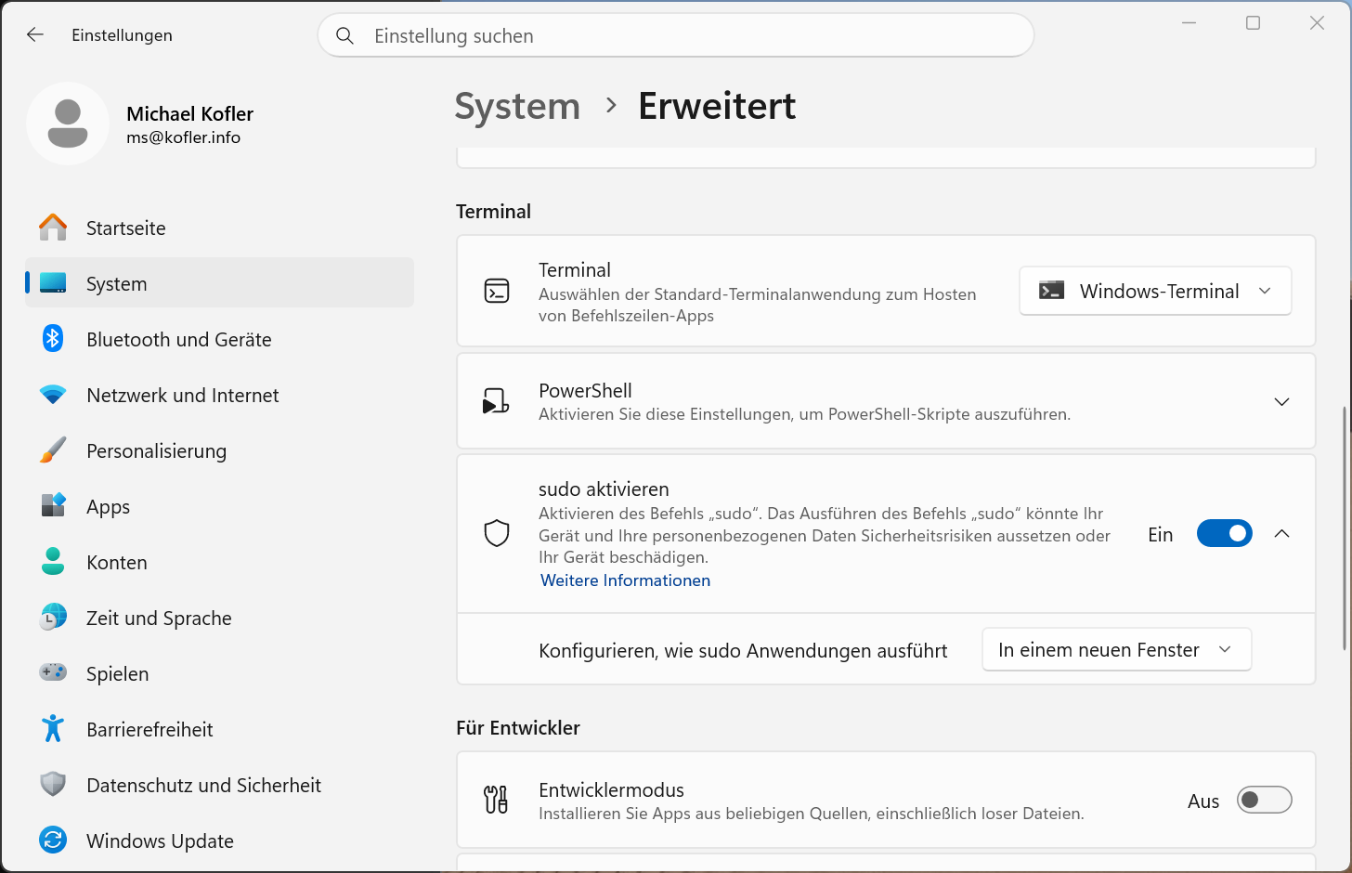This screenshot has width=1352, height=873.
Task: Click the Wi-Fi icon for Netzwerk und Internet
Action: (x=53, y=395)
